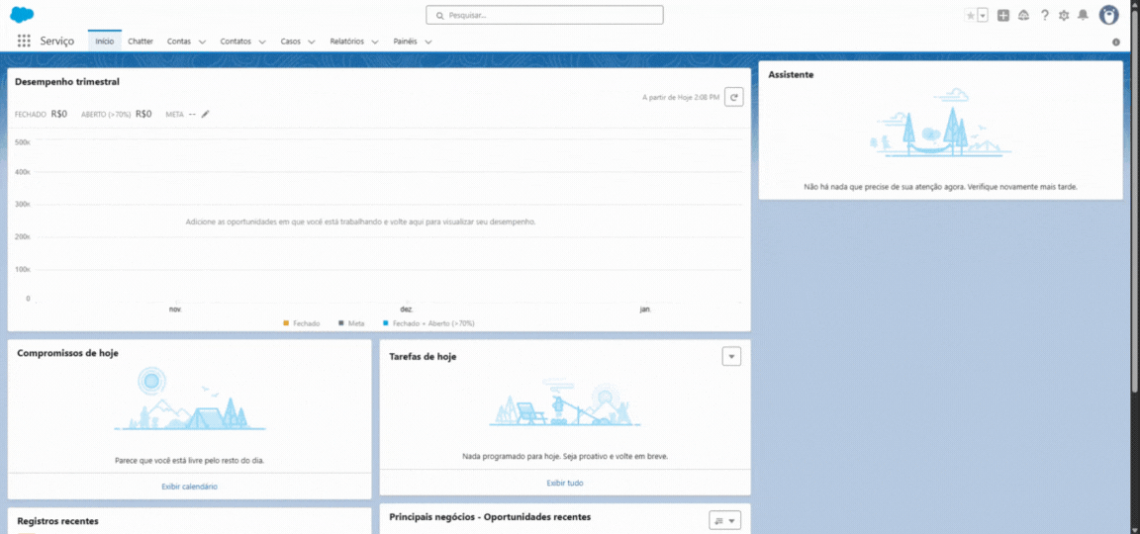Expand the Casos tab dropdown
This screenshot has height=534, width=1140.
point(311,42)
